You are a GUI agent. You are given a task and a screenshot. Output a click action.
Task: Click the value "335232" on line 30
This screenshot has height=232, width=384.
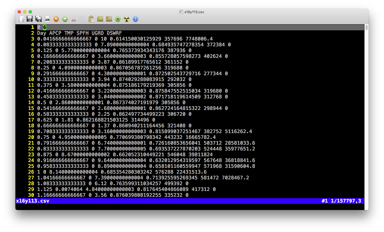click(x=173, y=195)
